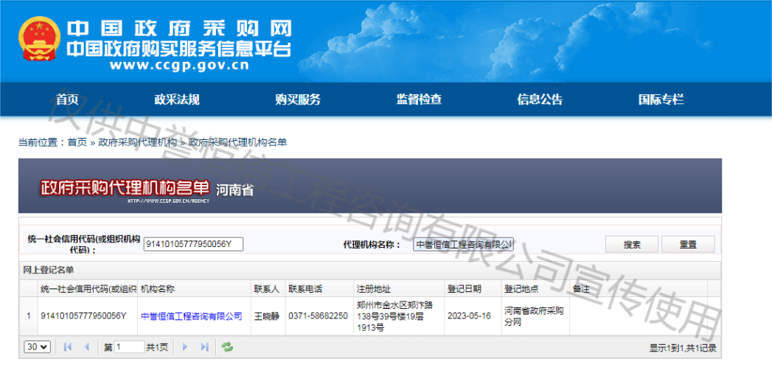Viewport: 772px width, 387px height.
Task: Click the national emblem logo
Action: 39,41
